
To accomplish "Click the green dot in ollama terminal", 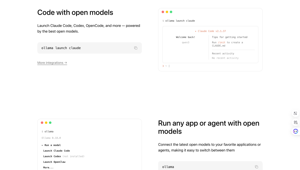I will pyautogui.click(x=50, y=123).
